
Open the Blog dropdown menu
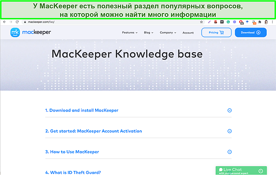point(149,33)
